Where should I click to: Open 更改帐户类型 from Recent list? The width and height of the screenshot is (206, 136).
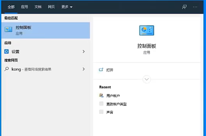(116, 104)
